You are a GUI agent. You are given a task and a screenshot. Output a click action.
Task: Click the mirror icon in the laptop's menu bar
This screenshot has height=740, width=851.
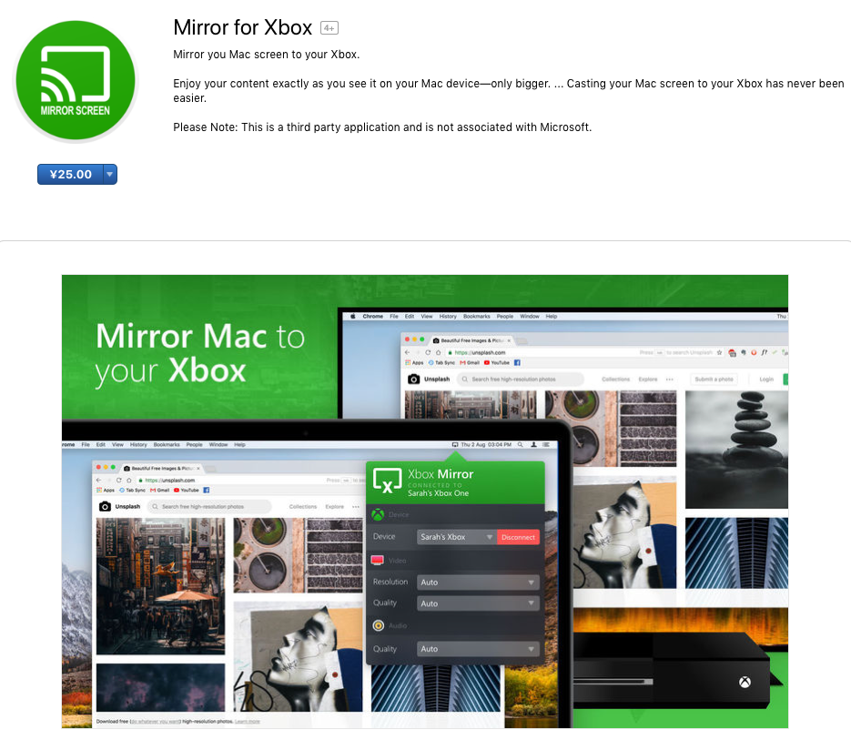(x=455, y=445)
